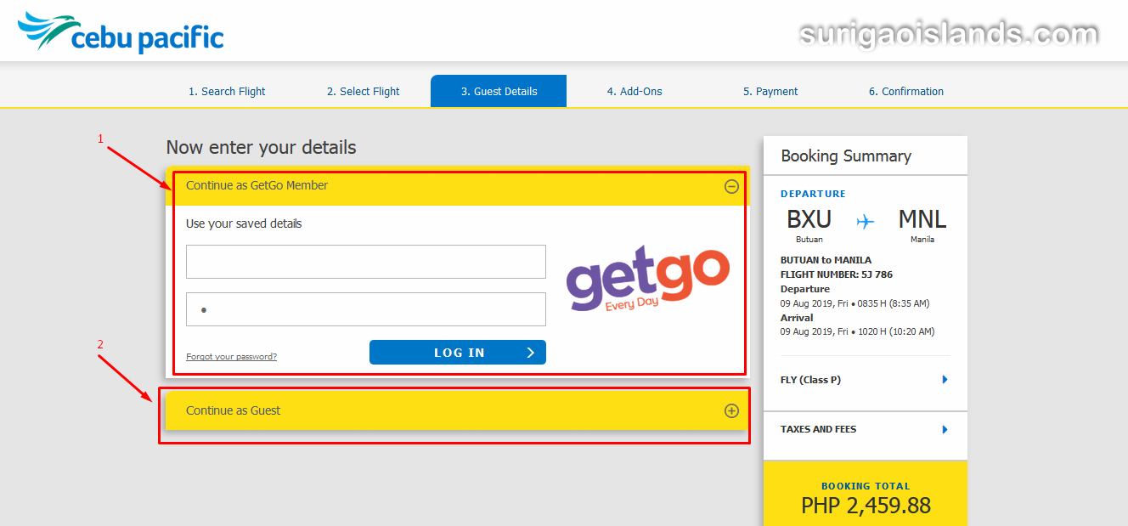This screenshot has height=526, width=1128.
Task: Focus the GetGo username input field
Action: (366, 262)
